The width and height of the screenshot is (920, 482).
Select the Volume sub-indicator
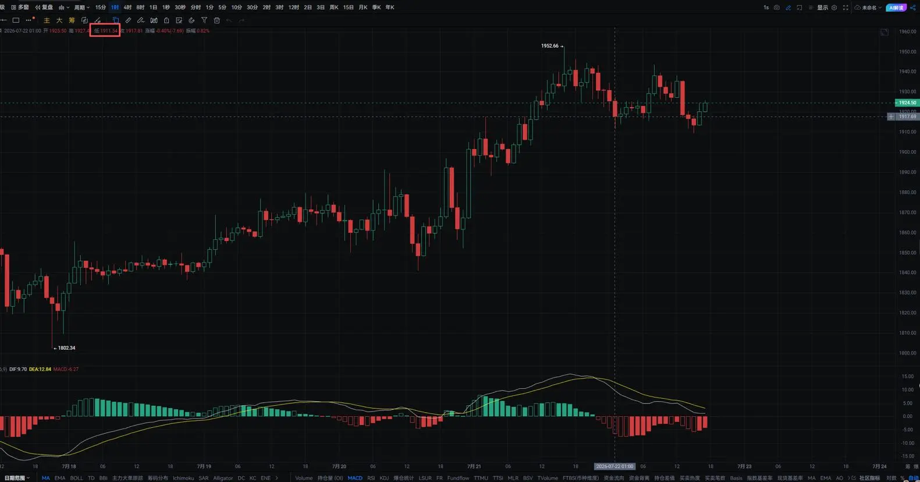tap(304, 478)
